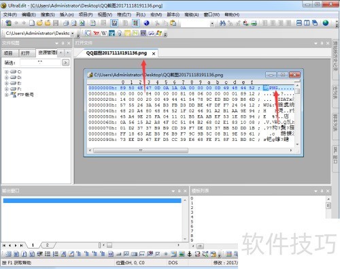Click the Cascade windows icon
Image resolution: width=340 pixels, height=269 pixels.
pos(315,23)
